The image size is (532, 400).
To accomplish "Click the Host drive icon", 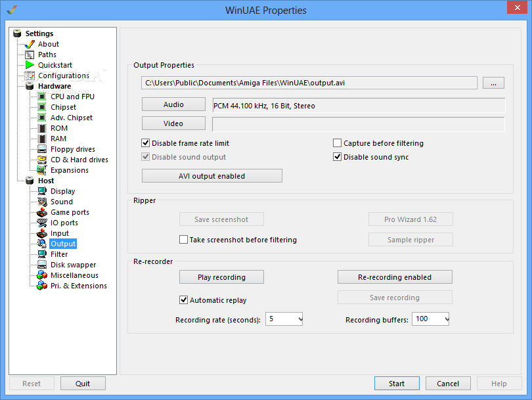I will tap(30, 181).
